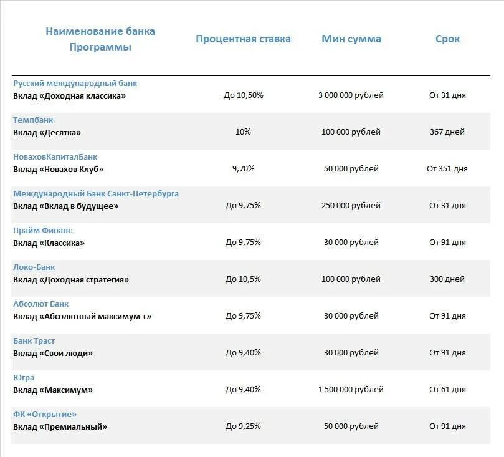Click the 'Абсолют Банк' link
Viewport: 504px width, 457px height.
coord(41,304)
